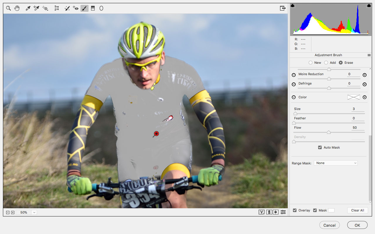Select the Zoom tool
This screenshot has width=375, height=234.
8,8
